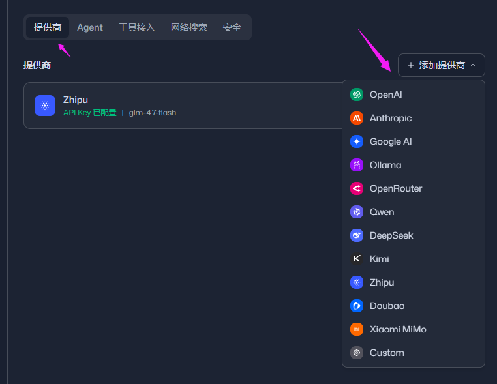Click the Ollama llama icon

pos(357,165)
